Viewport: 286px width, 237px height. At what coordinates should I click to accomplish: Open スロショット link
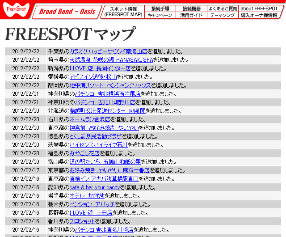(82, 221)
